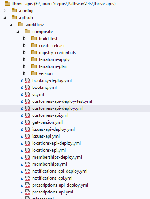The width and height of the screenshot is (150, 199).
Task: Click the YML icon of customers-api.yml
Action: (x=27, y=116)
